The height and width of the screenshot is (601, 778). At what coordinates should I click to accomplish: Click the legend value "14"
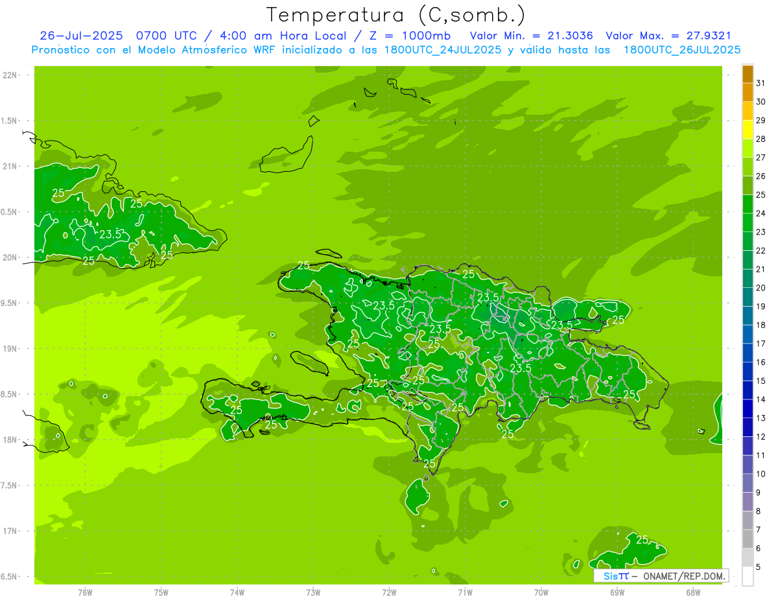[761, 399]
